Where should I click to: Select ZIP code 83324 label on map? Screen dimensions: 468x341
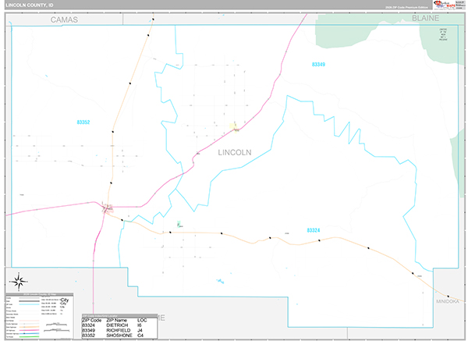click(314, 230)
